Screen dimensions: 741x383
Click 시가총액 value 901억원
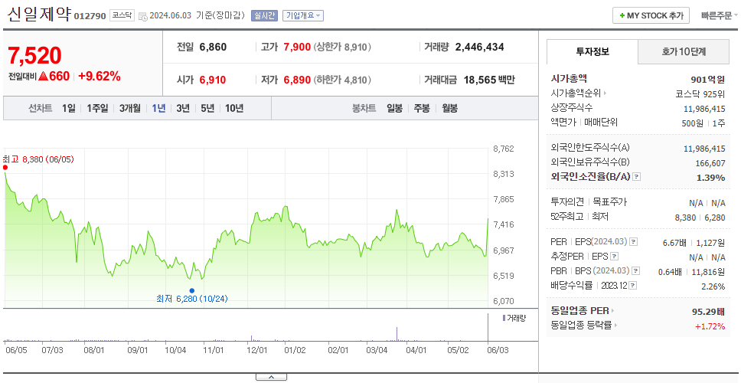(x=707, y=79)
